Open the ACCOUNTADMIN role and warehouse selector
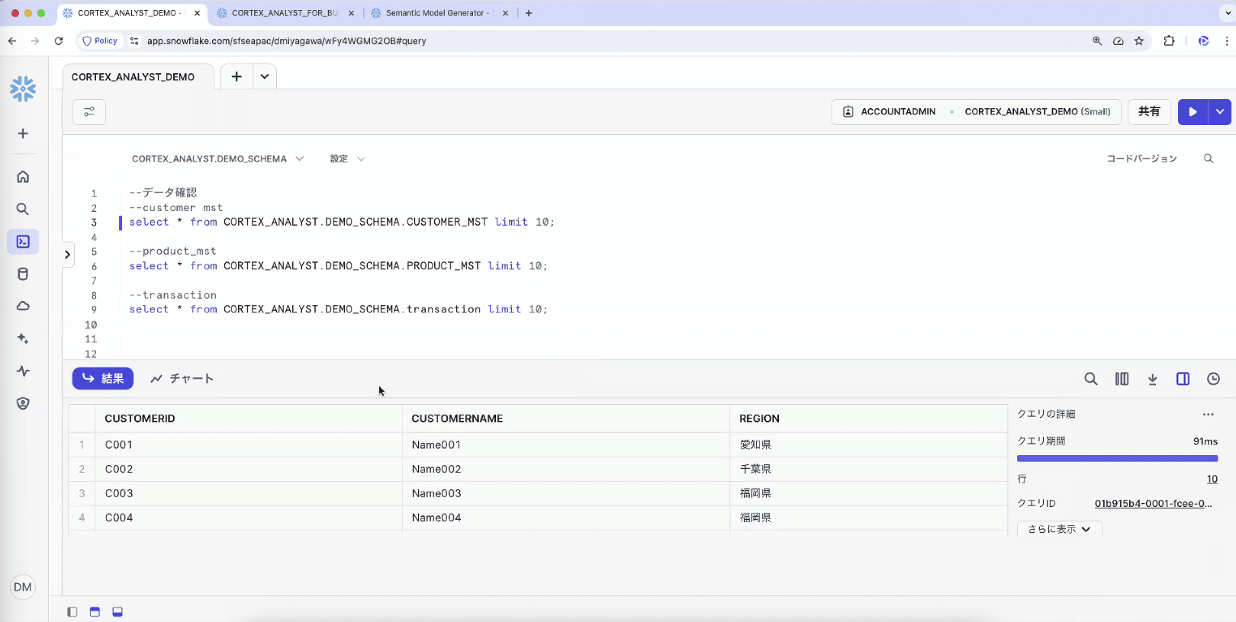This screenshot has height=622, width=1236. (976, 112)
